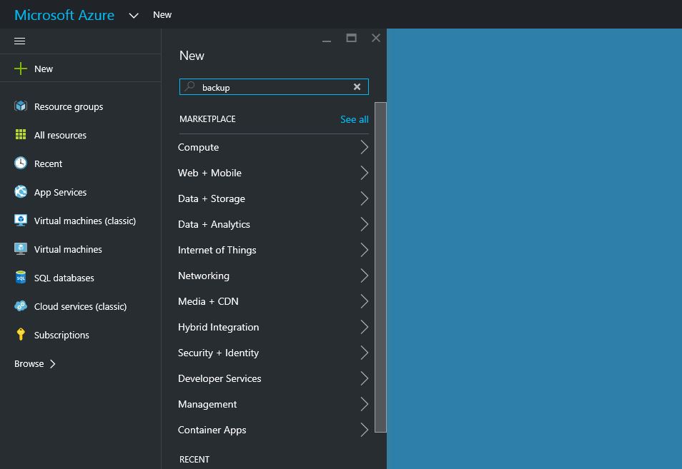Click the Cloud services (classic) icon
682x469 pixels.
coord(21,306)
